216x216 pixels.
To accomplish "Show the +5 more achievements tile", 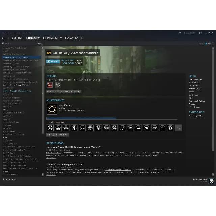I will pos(179,128).
